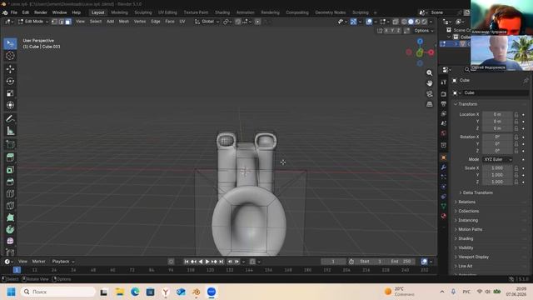Viewport: 533px width, 300px height.
Task: Open the Vertex menu in viewport header
Action: 140,22
